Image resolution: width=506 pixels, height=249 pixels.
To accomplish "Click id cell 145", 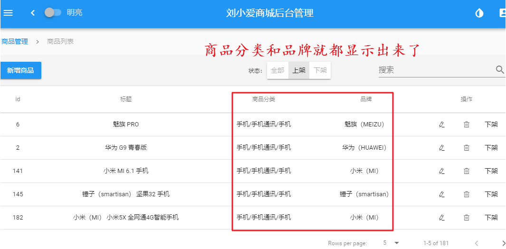I will point(18,194).
